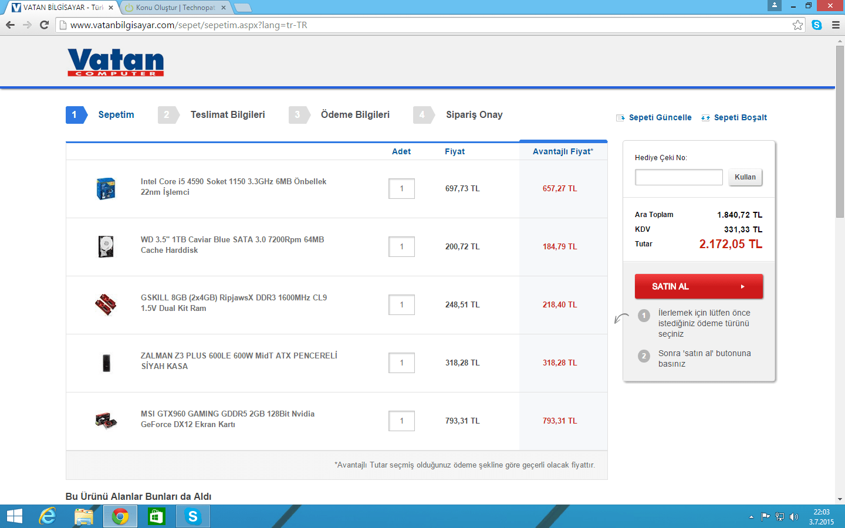
Task: Open the network tray icon
Action: pos(780,517)
